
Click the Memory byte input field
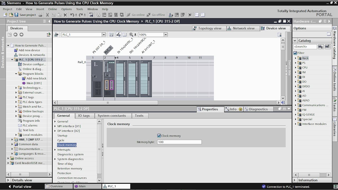click(x=179, y=142)
